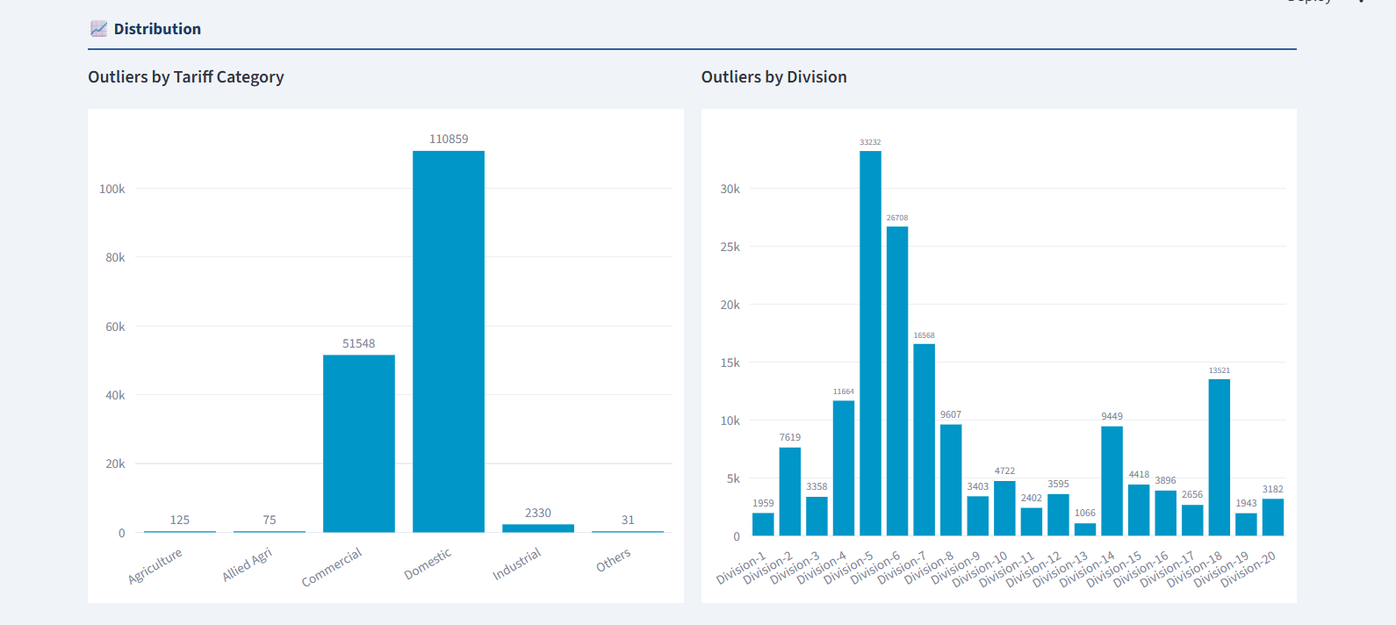Click the 30k tick in Division chart
Viewport: 1396px width, 625px height.
pyautogui.click(x=730, y=189)
